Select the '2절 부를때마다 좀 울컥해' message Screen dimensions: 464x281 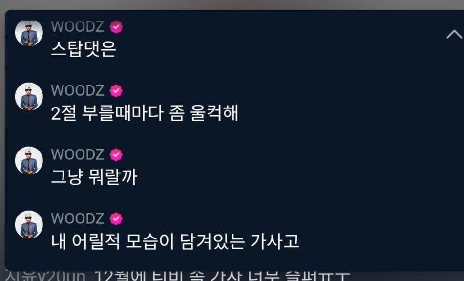point(145,113)
